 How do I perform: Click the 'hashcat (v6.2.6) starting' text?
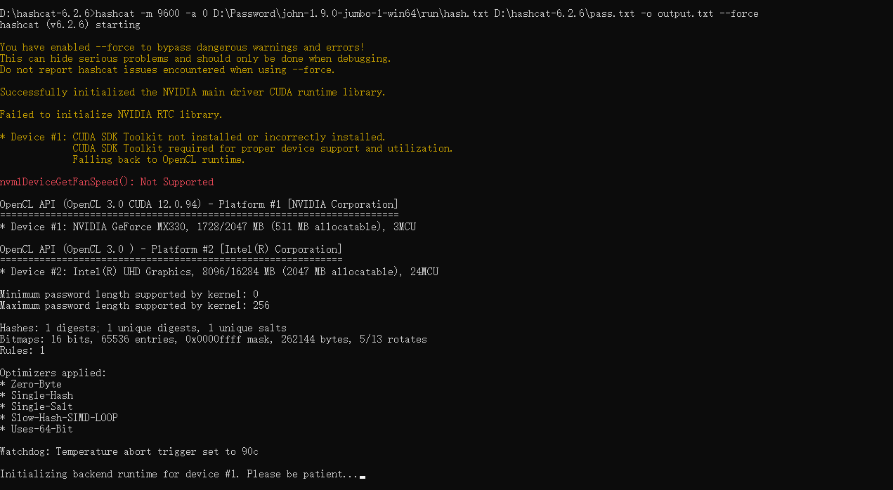click(x=70, y=25)
